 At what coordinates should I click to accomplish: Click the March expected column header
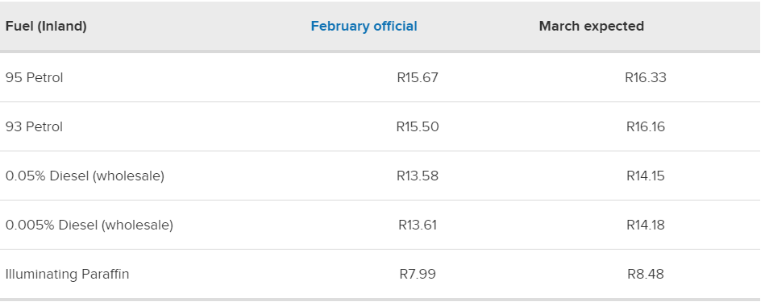pos(592,27)
